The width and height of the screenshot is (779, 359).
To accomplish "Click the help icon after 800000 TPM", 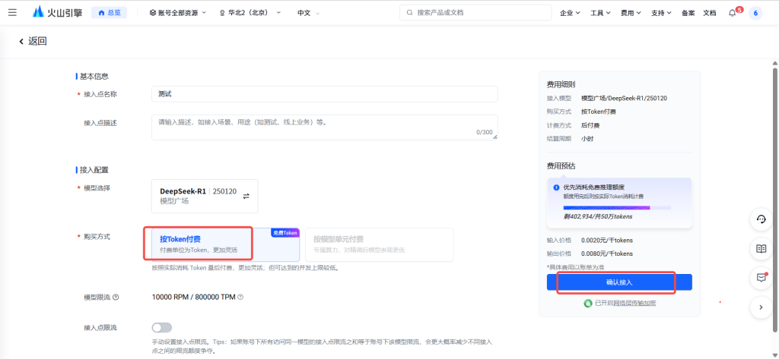I will 240,297.
